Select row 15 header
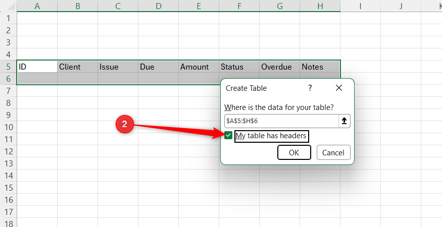Viewport: 442px width, 227px height. [8, 188]
